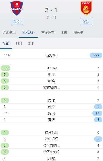
Task: Click home off-target shots value 6
Action: tap(5, 81)
